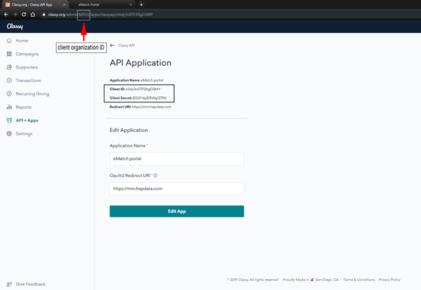
Task: Go to the Supporters section
Action: pyautogui.click(x=27, y=67)
